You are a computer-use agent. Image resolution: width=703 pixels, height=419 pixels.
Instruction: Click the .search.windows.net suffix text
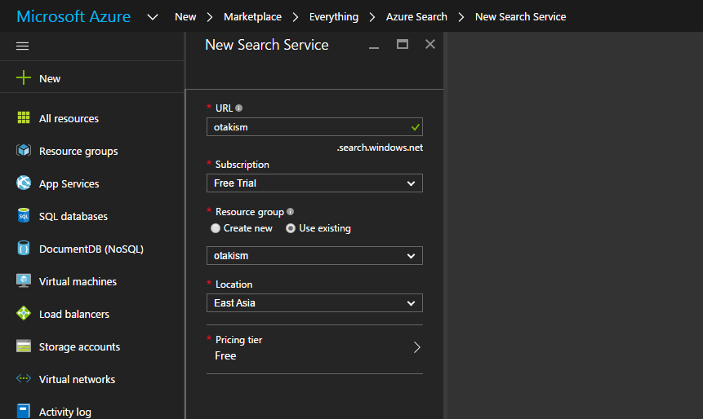coord(380,148)
